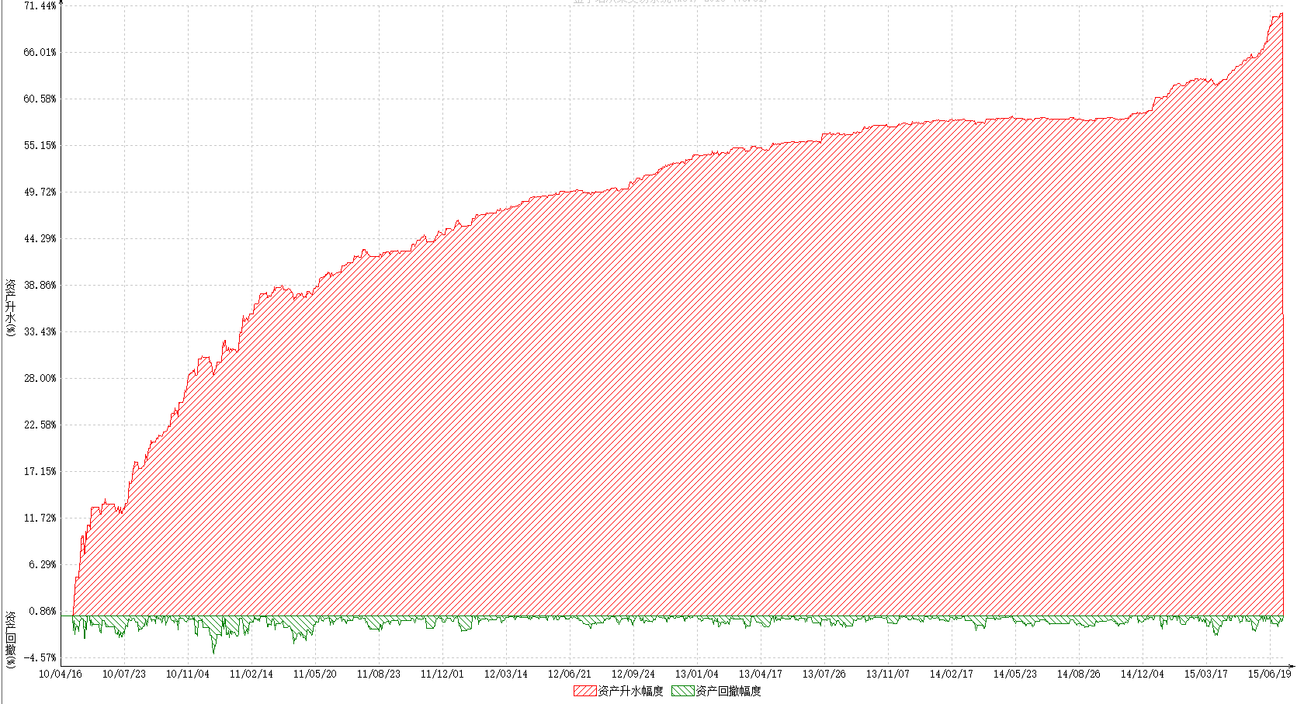Select the 13/01/04 date on x-axis
Image resolution: width=1304 pixels, height=704 pixels.
(697, 674)
